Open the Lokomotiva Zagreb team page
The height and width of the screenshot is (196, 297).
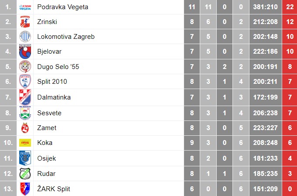coord(65,37)
